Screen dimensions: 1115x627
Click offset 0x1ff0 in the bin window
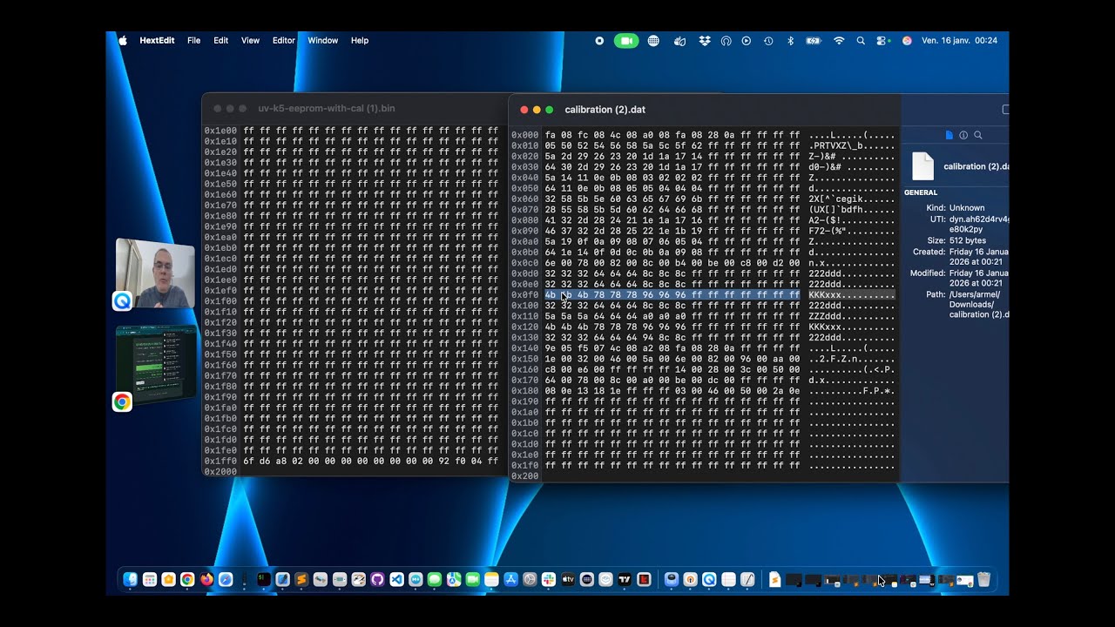point(220,461)
